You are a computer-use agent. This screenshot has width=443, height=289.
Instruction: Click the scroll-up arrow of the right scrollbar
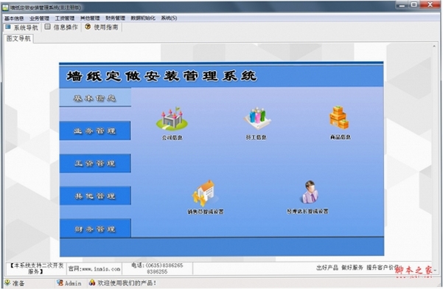[x=435, y=46]
